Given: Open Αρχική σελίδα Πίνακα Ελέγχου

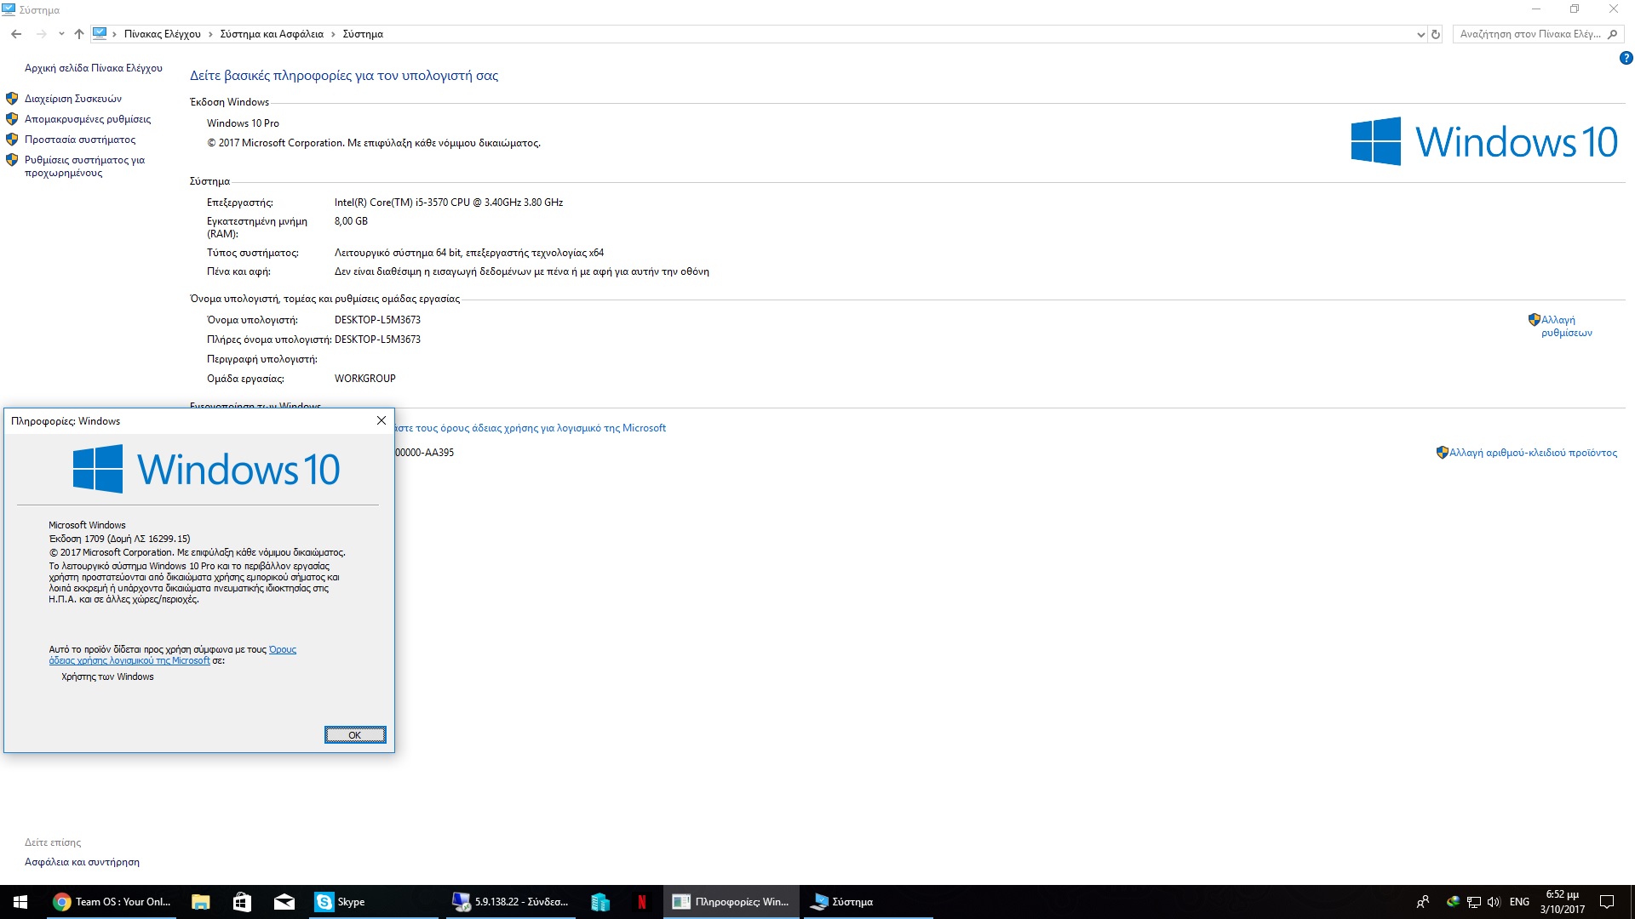Looking at the screenshot, I should point(94,68).
